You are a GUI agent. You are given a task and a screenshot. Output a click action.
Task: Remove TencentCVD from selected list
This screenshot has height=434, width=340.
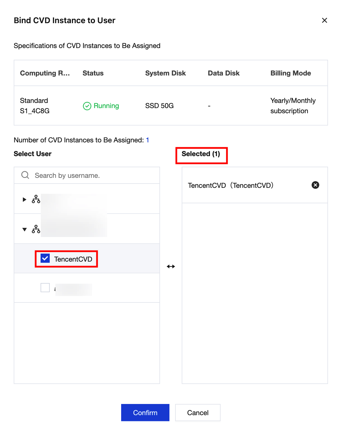315,185
